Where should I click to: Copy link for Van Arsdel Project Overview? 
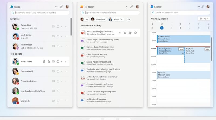point(120,33)
